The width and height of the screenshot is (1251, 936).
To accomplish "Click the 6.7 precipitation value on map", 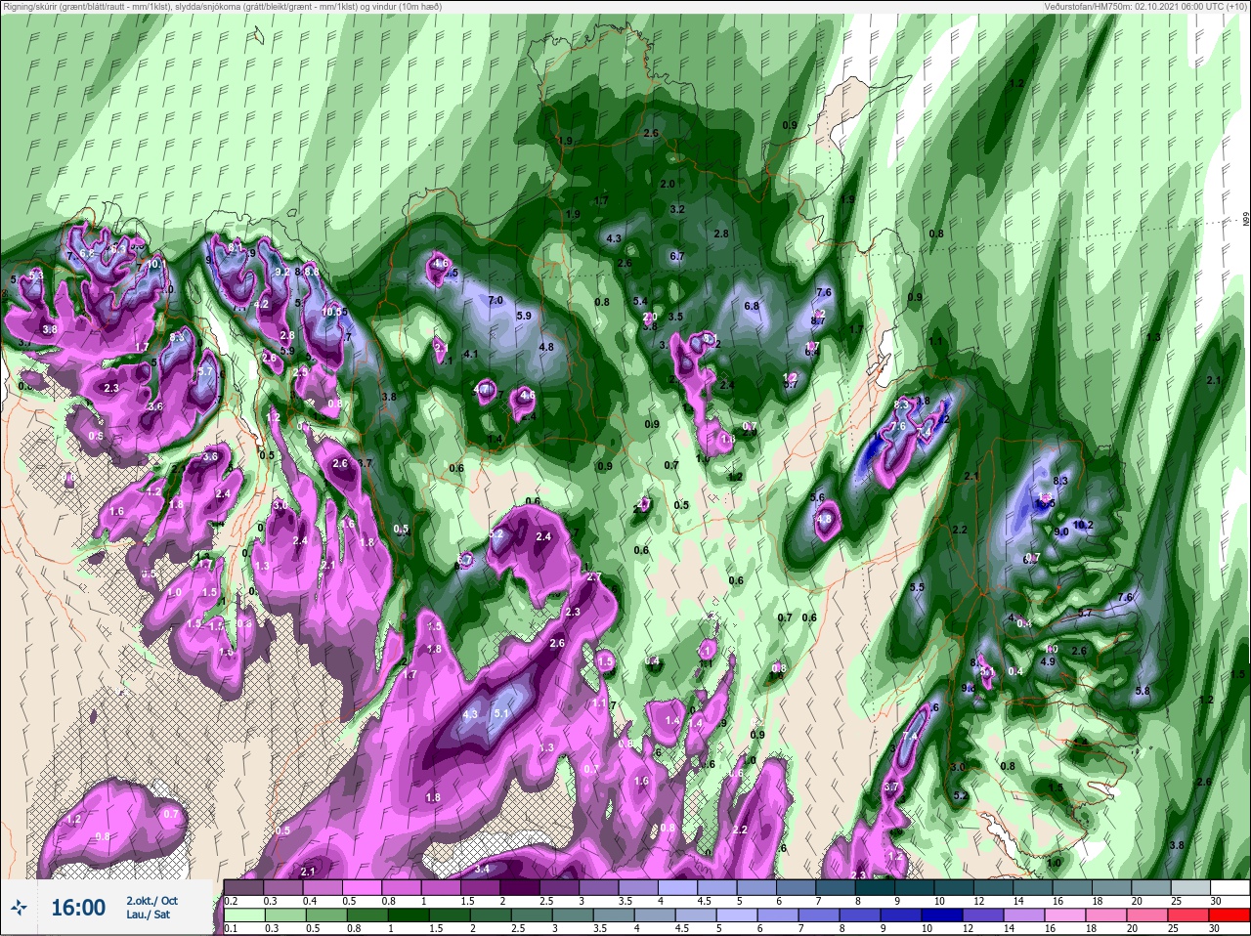I will coord(677,256).
